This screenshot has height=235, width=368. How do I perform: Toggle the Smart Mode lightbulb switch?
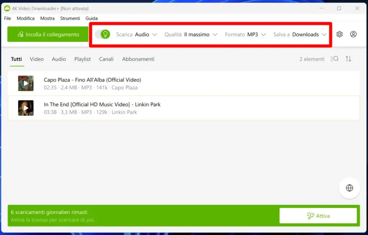tap(102, 34)
